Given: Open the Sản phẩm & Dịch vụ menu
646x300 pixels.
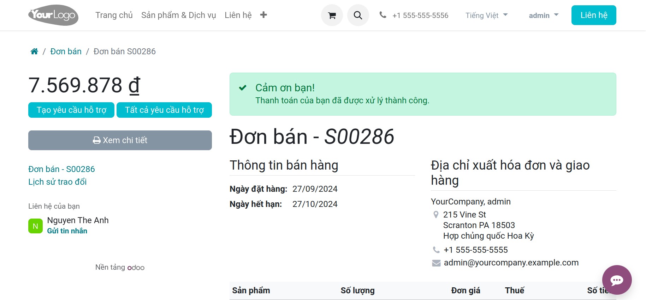Looking at the screenshot, I should 178,15.
